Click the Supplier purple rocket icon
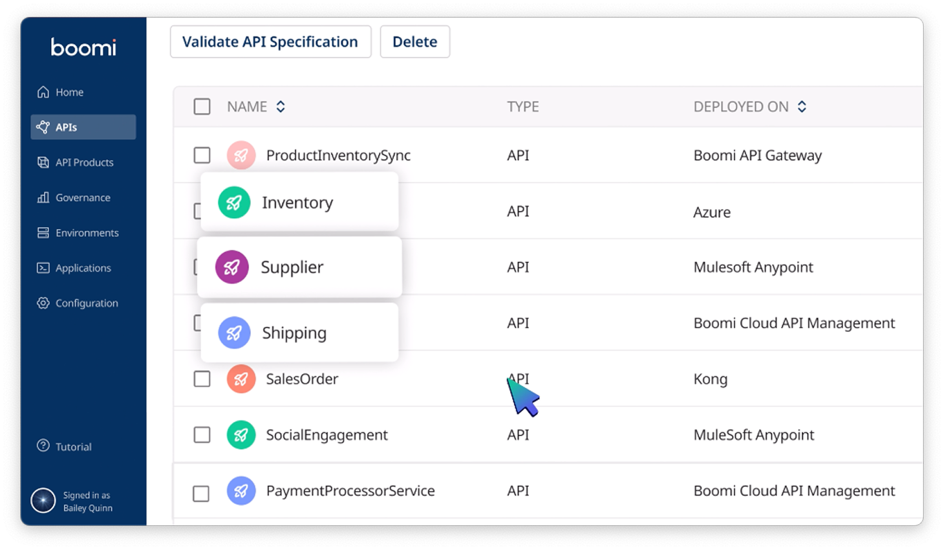The image size is (944, 550). (x=233, y=267)
